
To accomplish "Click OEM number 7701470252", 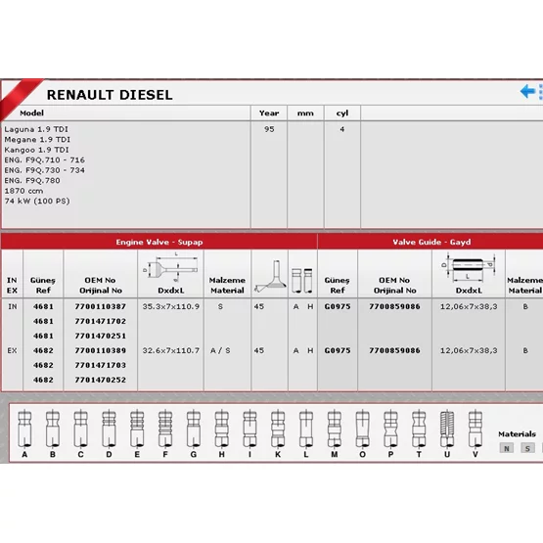I will (101, 380).
